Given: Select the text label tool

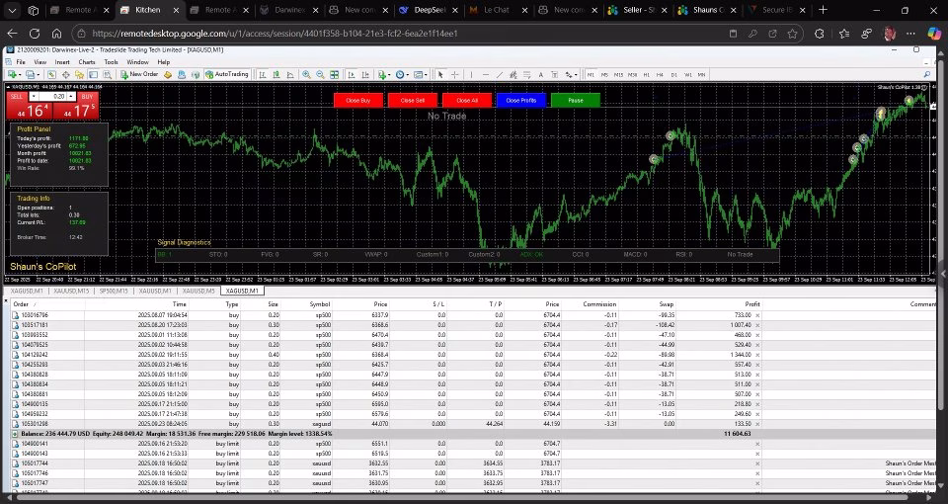Looking at the screenshot, I should [554, 74].
